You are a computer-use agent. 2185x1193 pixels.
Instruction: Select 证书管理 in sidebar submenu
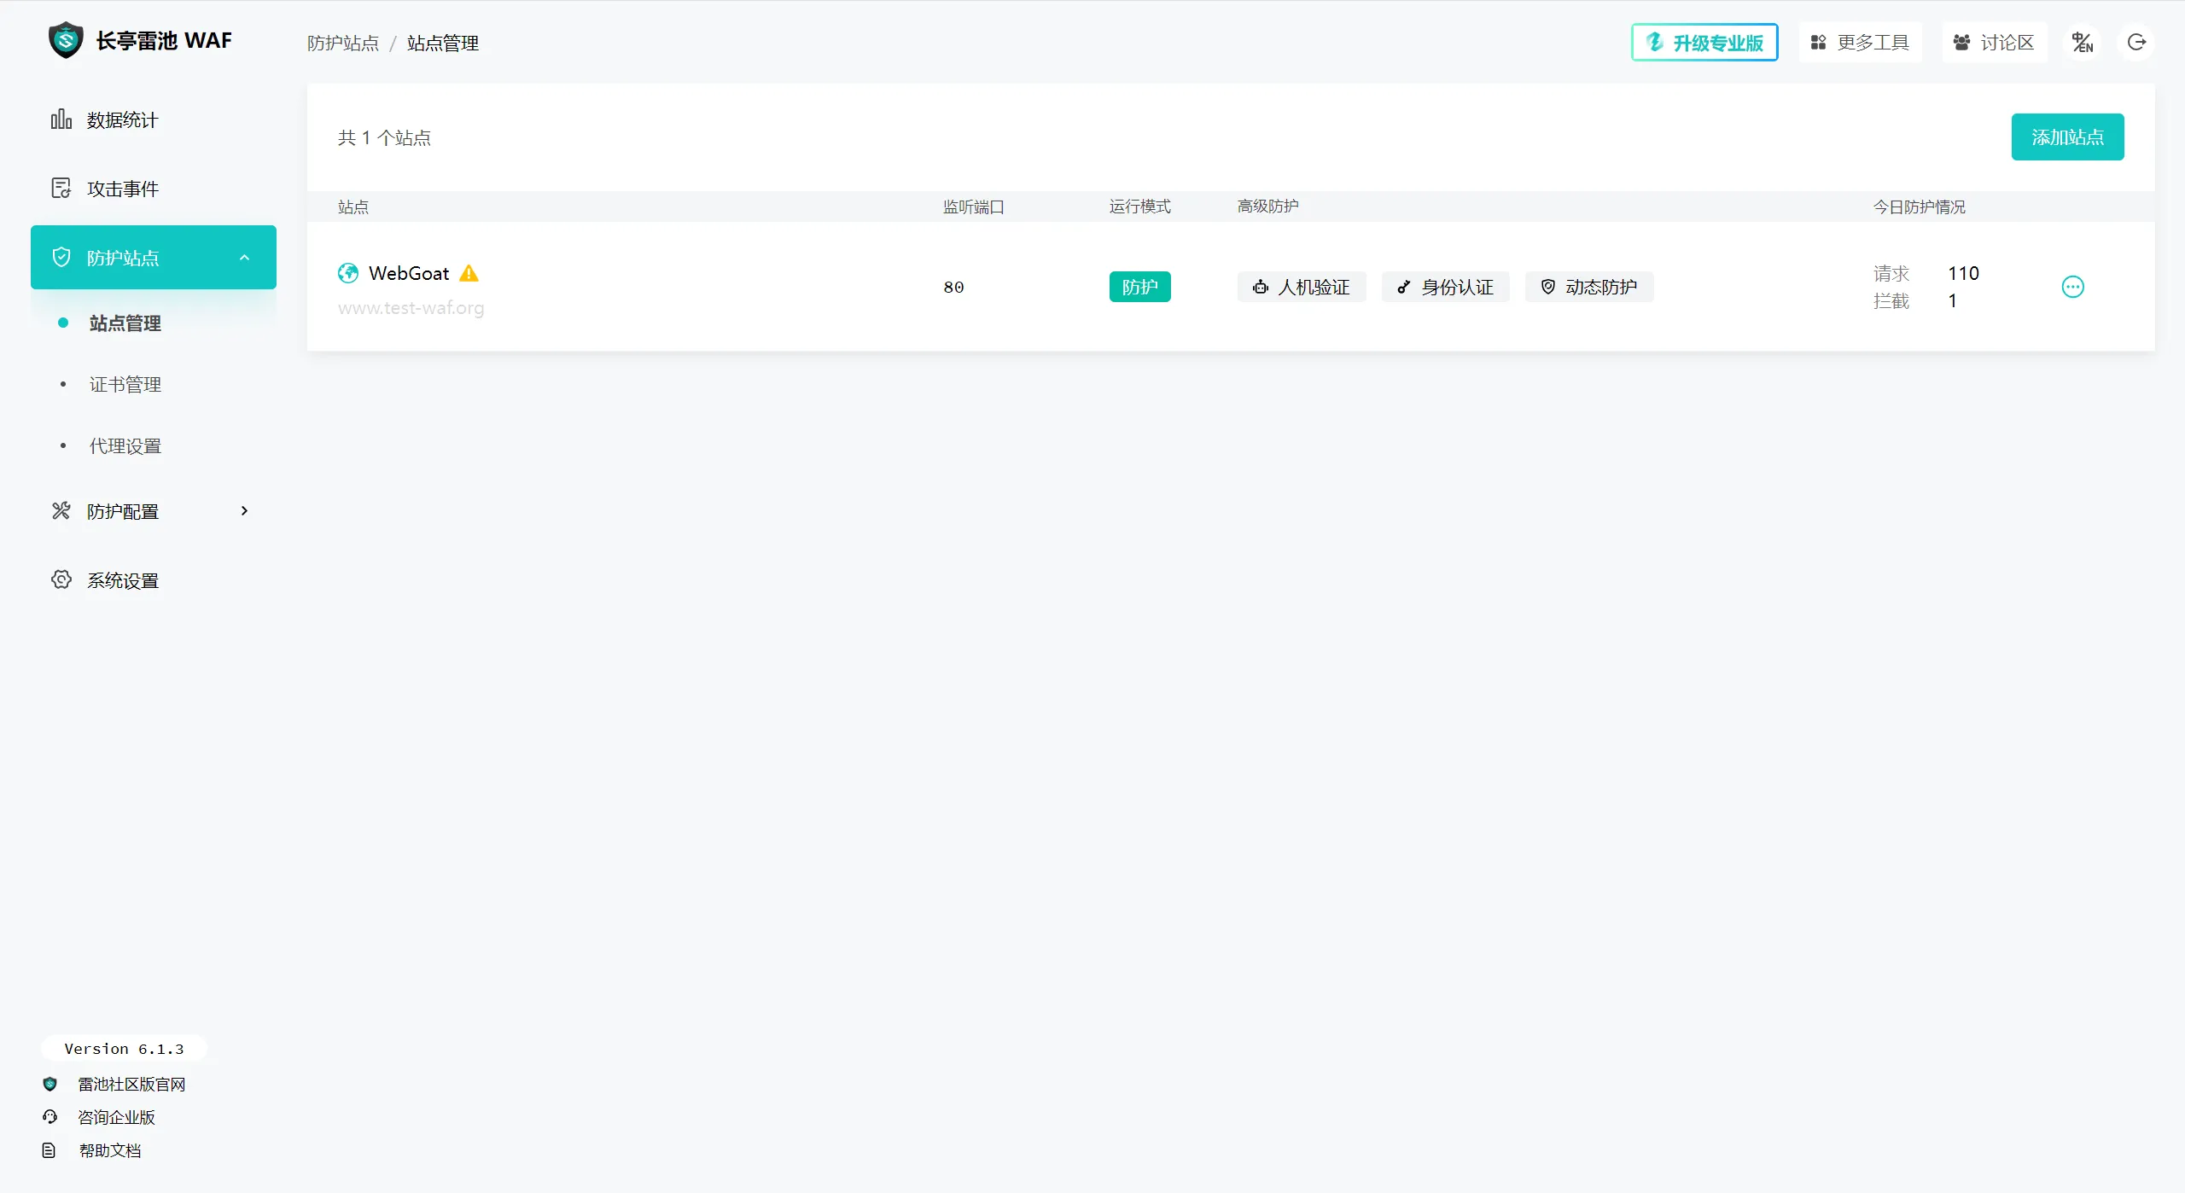tap(125, 385)
